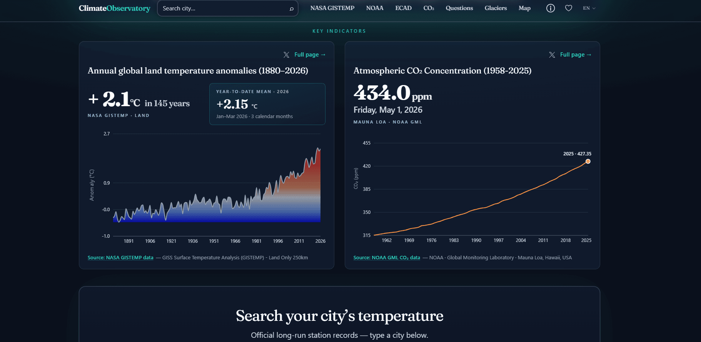
Task: Click the 434.0 ppm value
Action: tap(393, 93)
